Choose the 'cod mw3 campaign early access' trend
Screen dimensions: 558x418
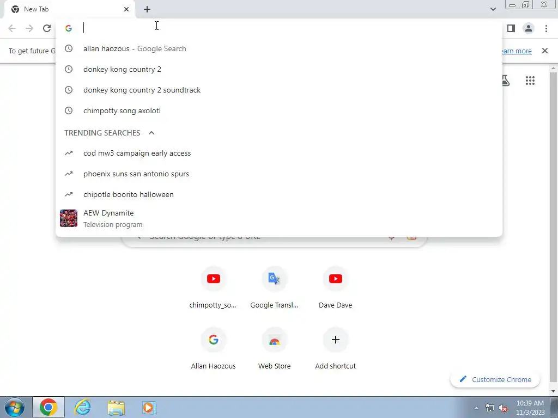(279, 153)
